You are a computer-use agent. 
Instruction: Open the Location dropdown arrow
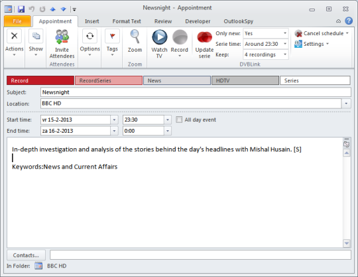point(346,104)
